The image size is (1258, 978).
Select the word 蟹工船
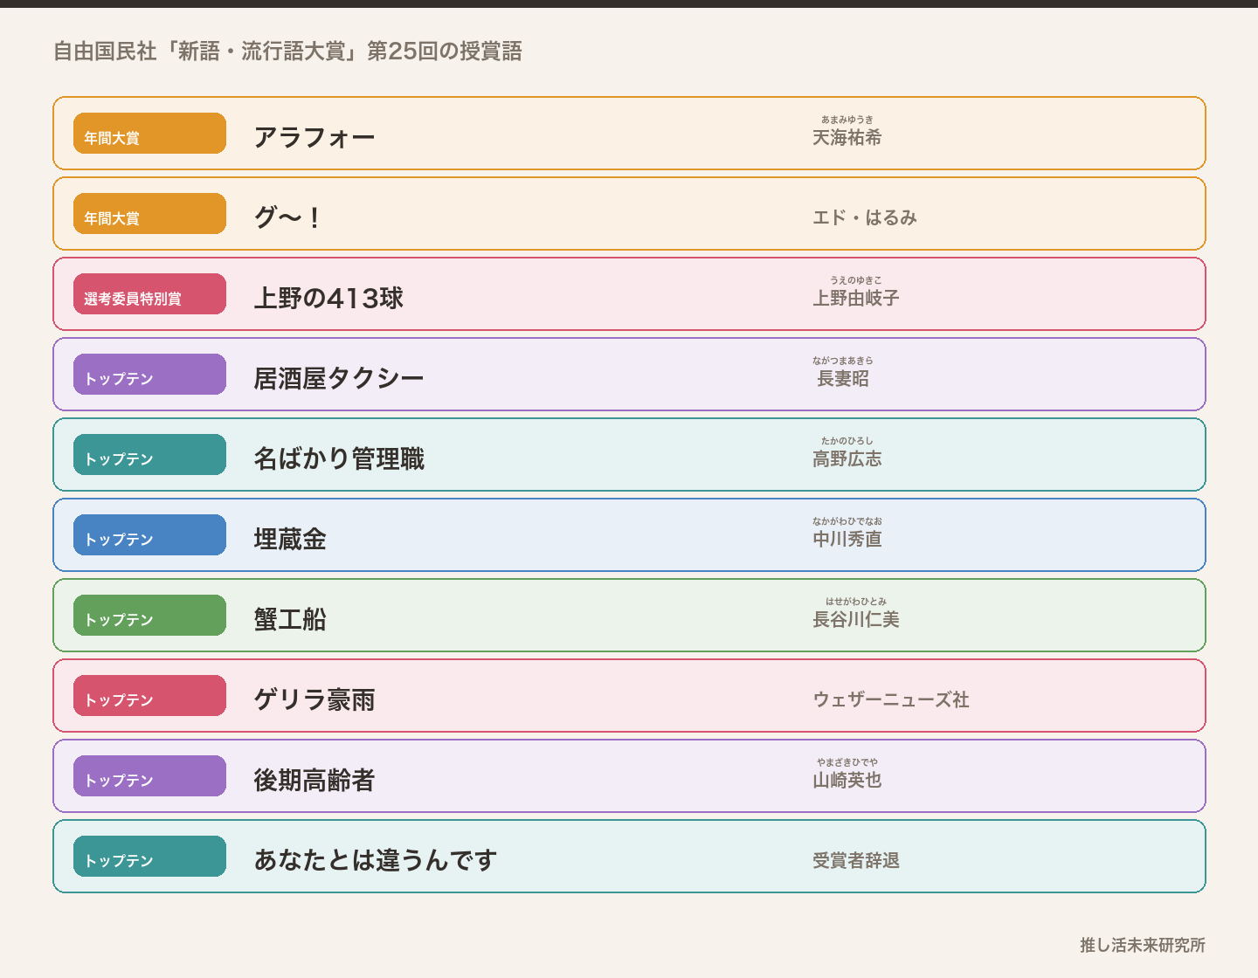click(x=290, y=619)
